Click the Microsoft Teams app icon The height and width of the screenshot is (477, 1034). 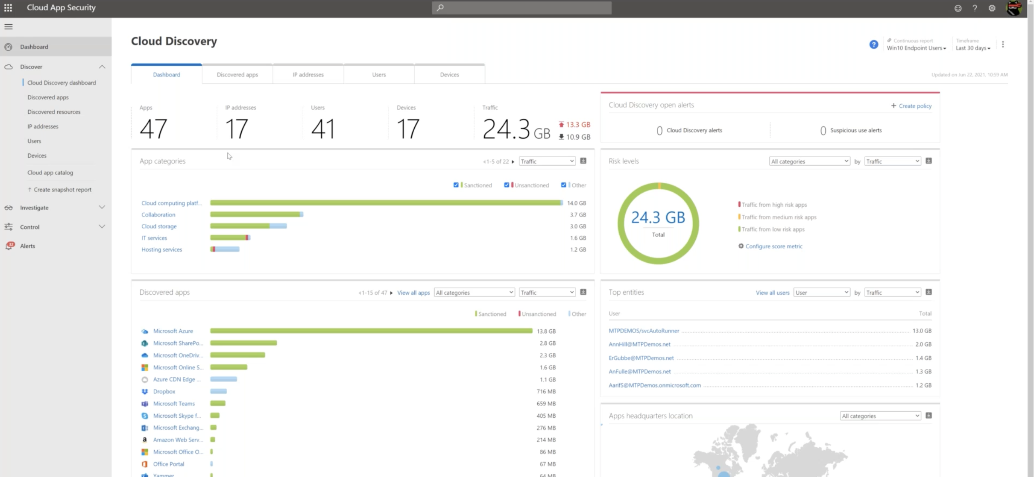click(144, 403)
